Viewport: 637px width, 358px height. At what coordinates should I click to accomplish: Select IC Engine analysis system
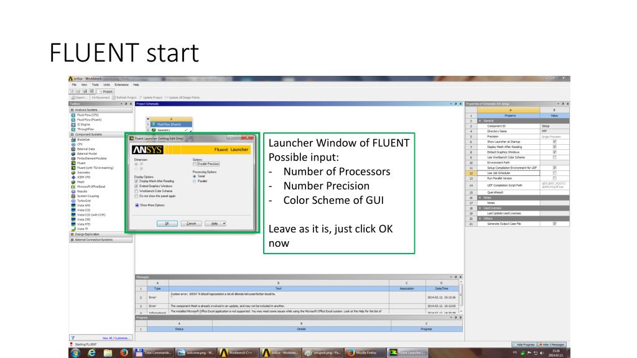tap(83, 124)
